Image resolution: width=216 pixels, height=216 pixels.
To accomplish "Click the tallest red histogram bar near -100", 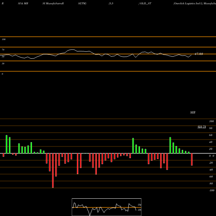I will pos(53,171).
